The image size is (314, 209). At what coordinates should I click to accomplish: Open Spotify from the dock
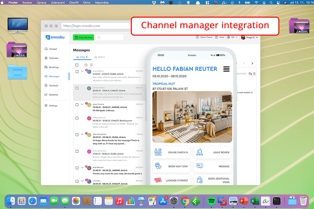(x=212, y=201)
